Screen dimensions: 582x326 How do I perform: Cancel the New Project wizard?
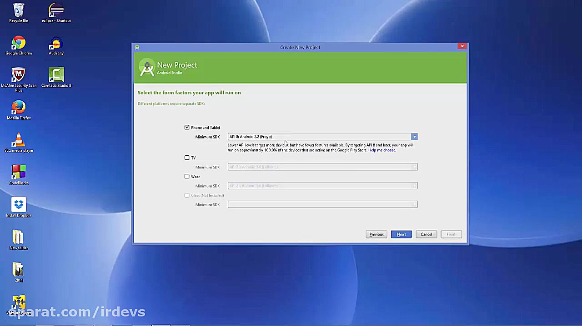click(426, 234)
